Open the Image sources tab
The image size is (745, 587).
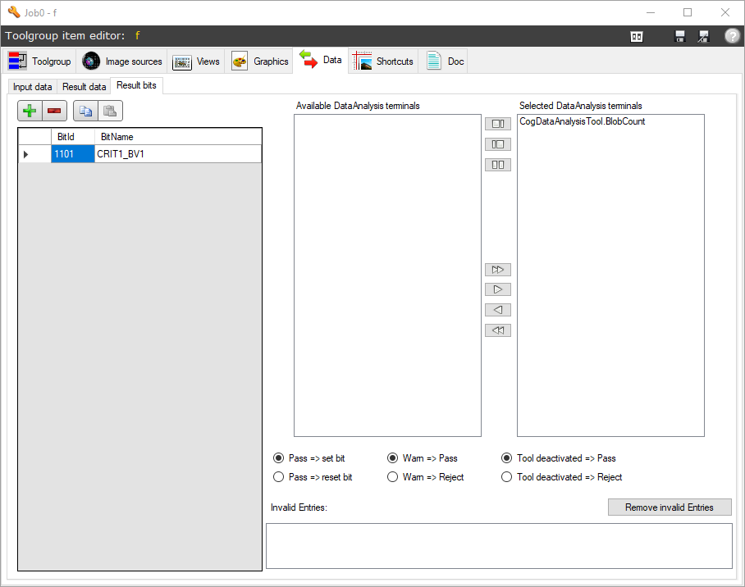tap(122, 61)
